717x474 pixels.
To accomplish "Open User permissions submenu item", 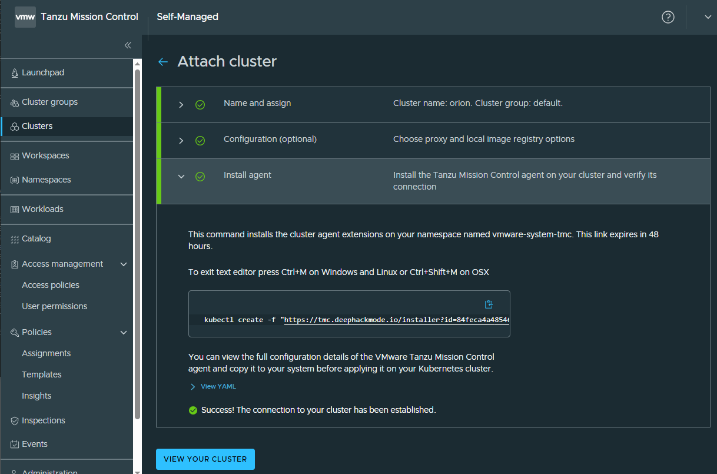I will pos(54,307).
